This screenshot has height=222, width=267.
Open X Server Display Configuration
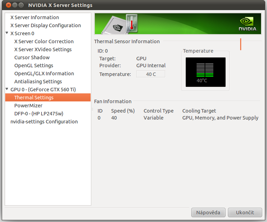[45, 25]
